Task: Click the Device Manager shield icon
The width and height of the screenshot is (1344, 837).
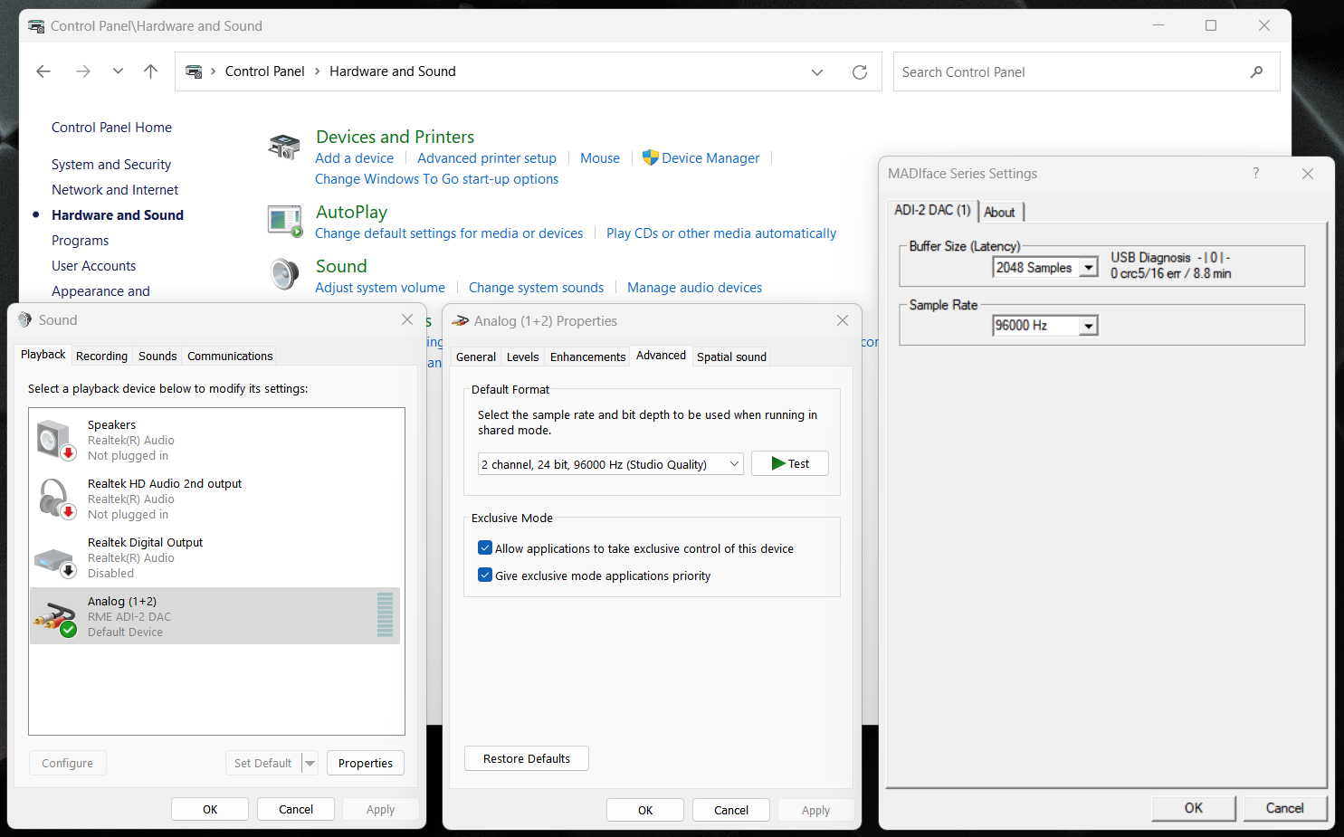Action: [650, 157]
